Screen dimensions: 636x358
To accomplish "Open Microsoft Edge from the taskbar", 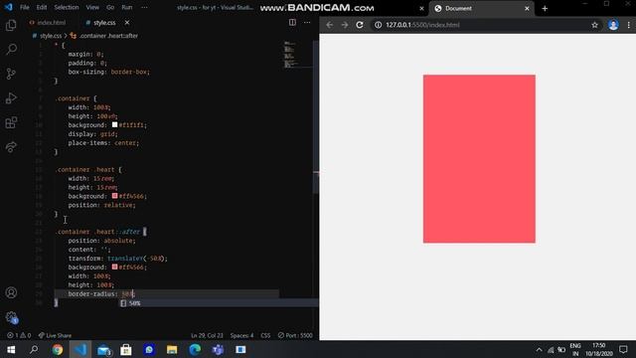I will coord(195,349).
